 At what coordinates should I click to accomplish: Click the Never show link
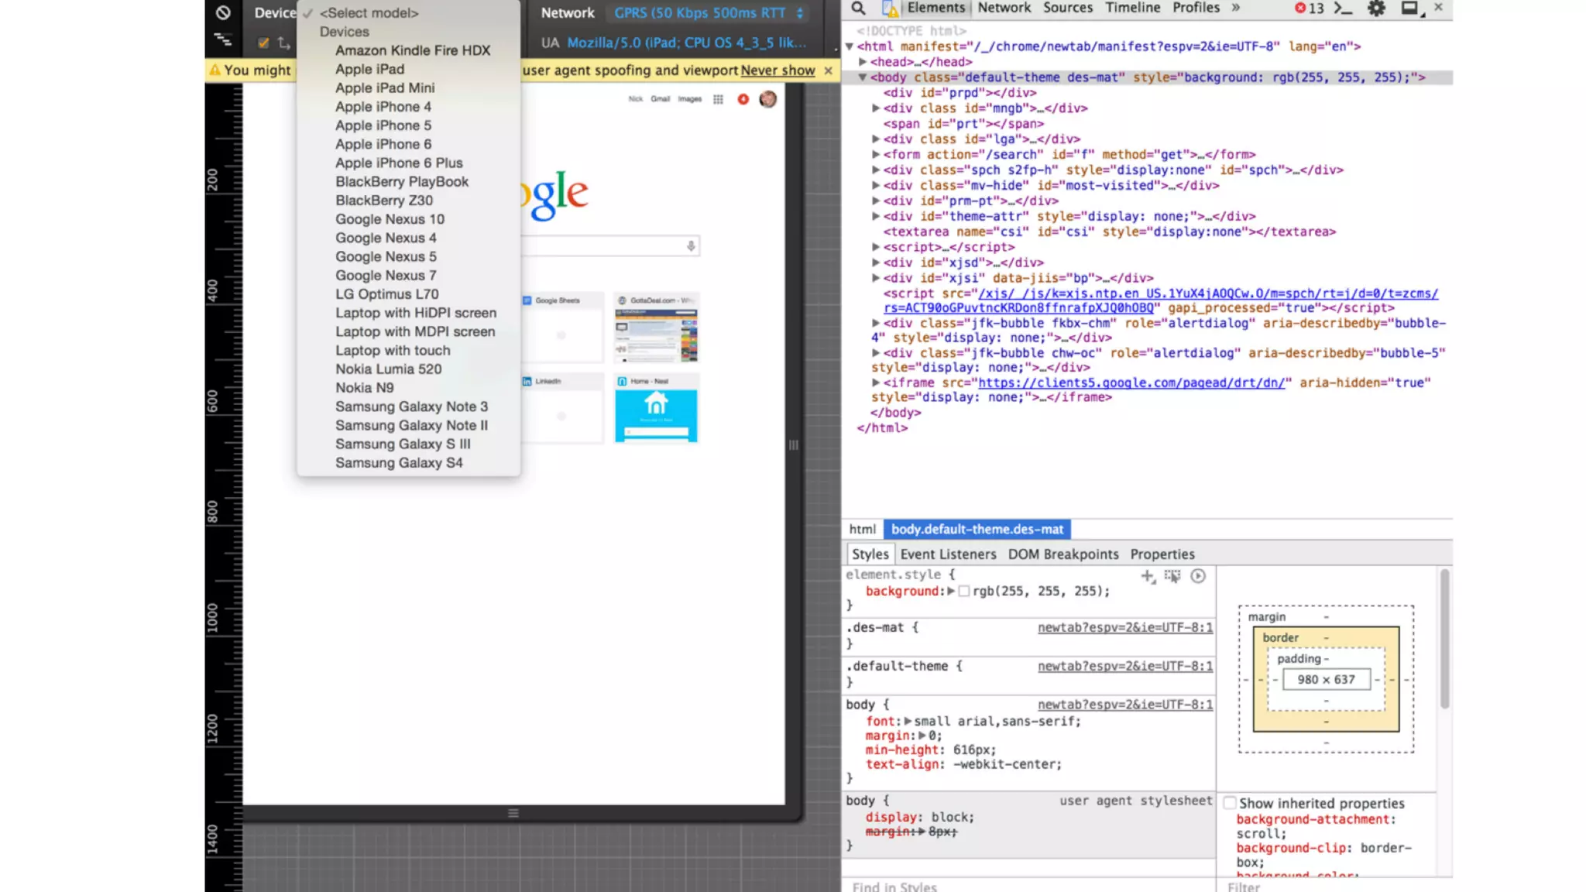point(778,70)
